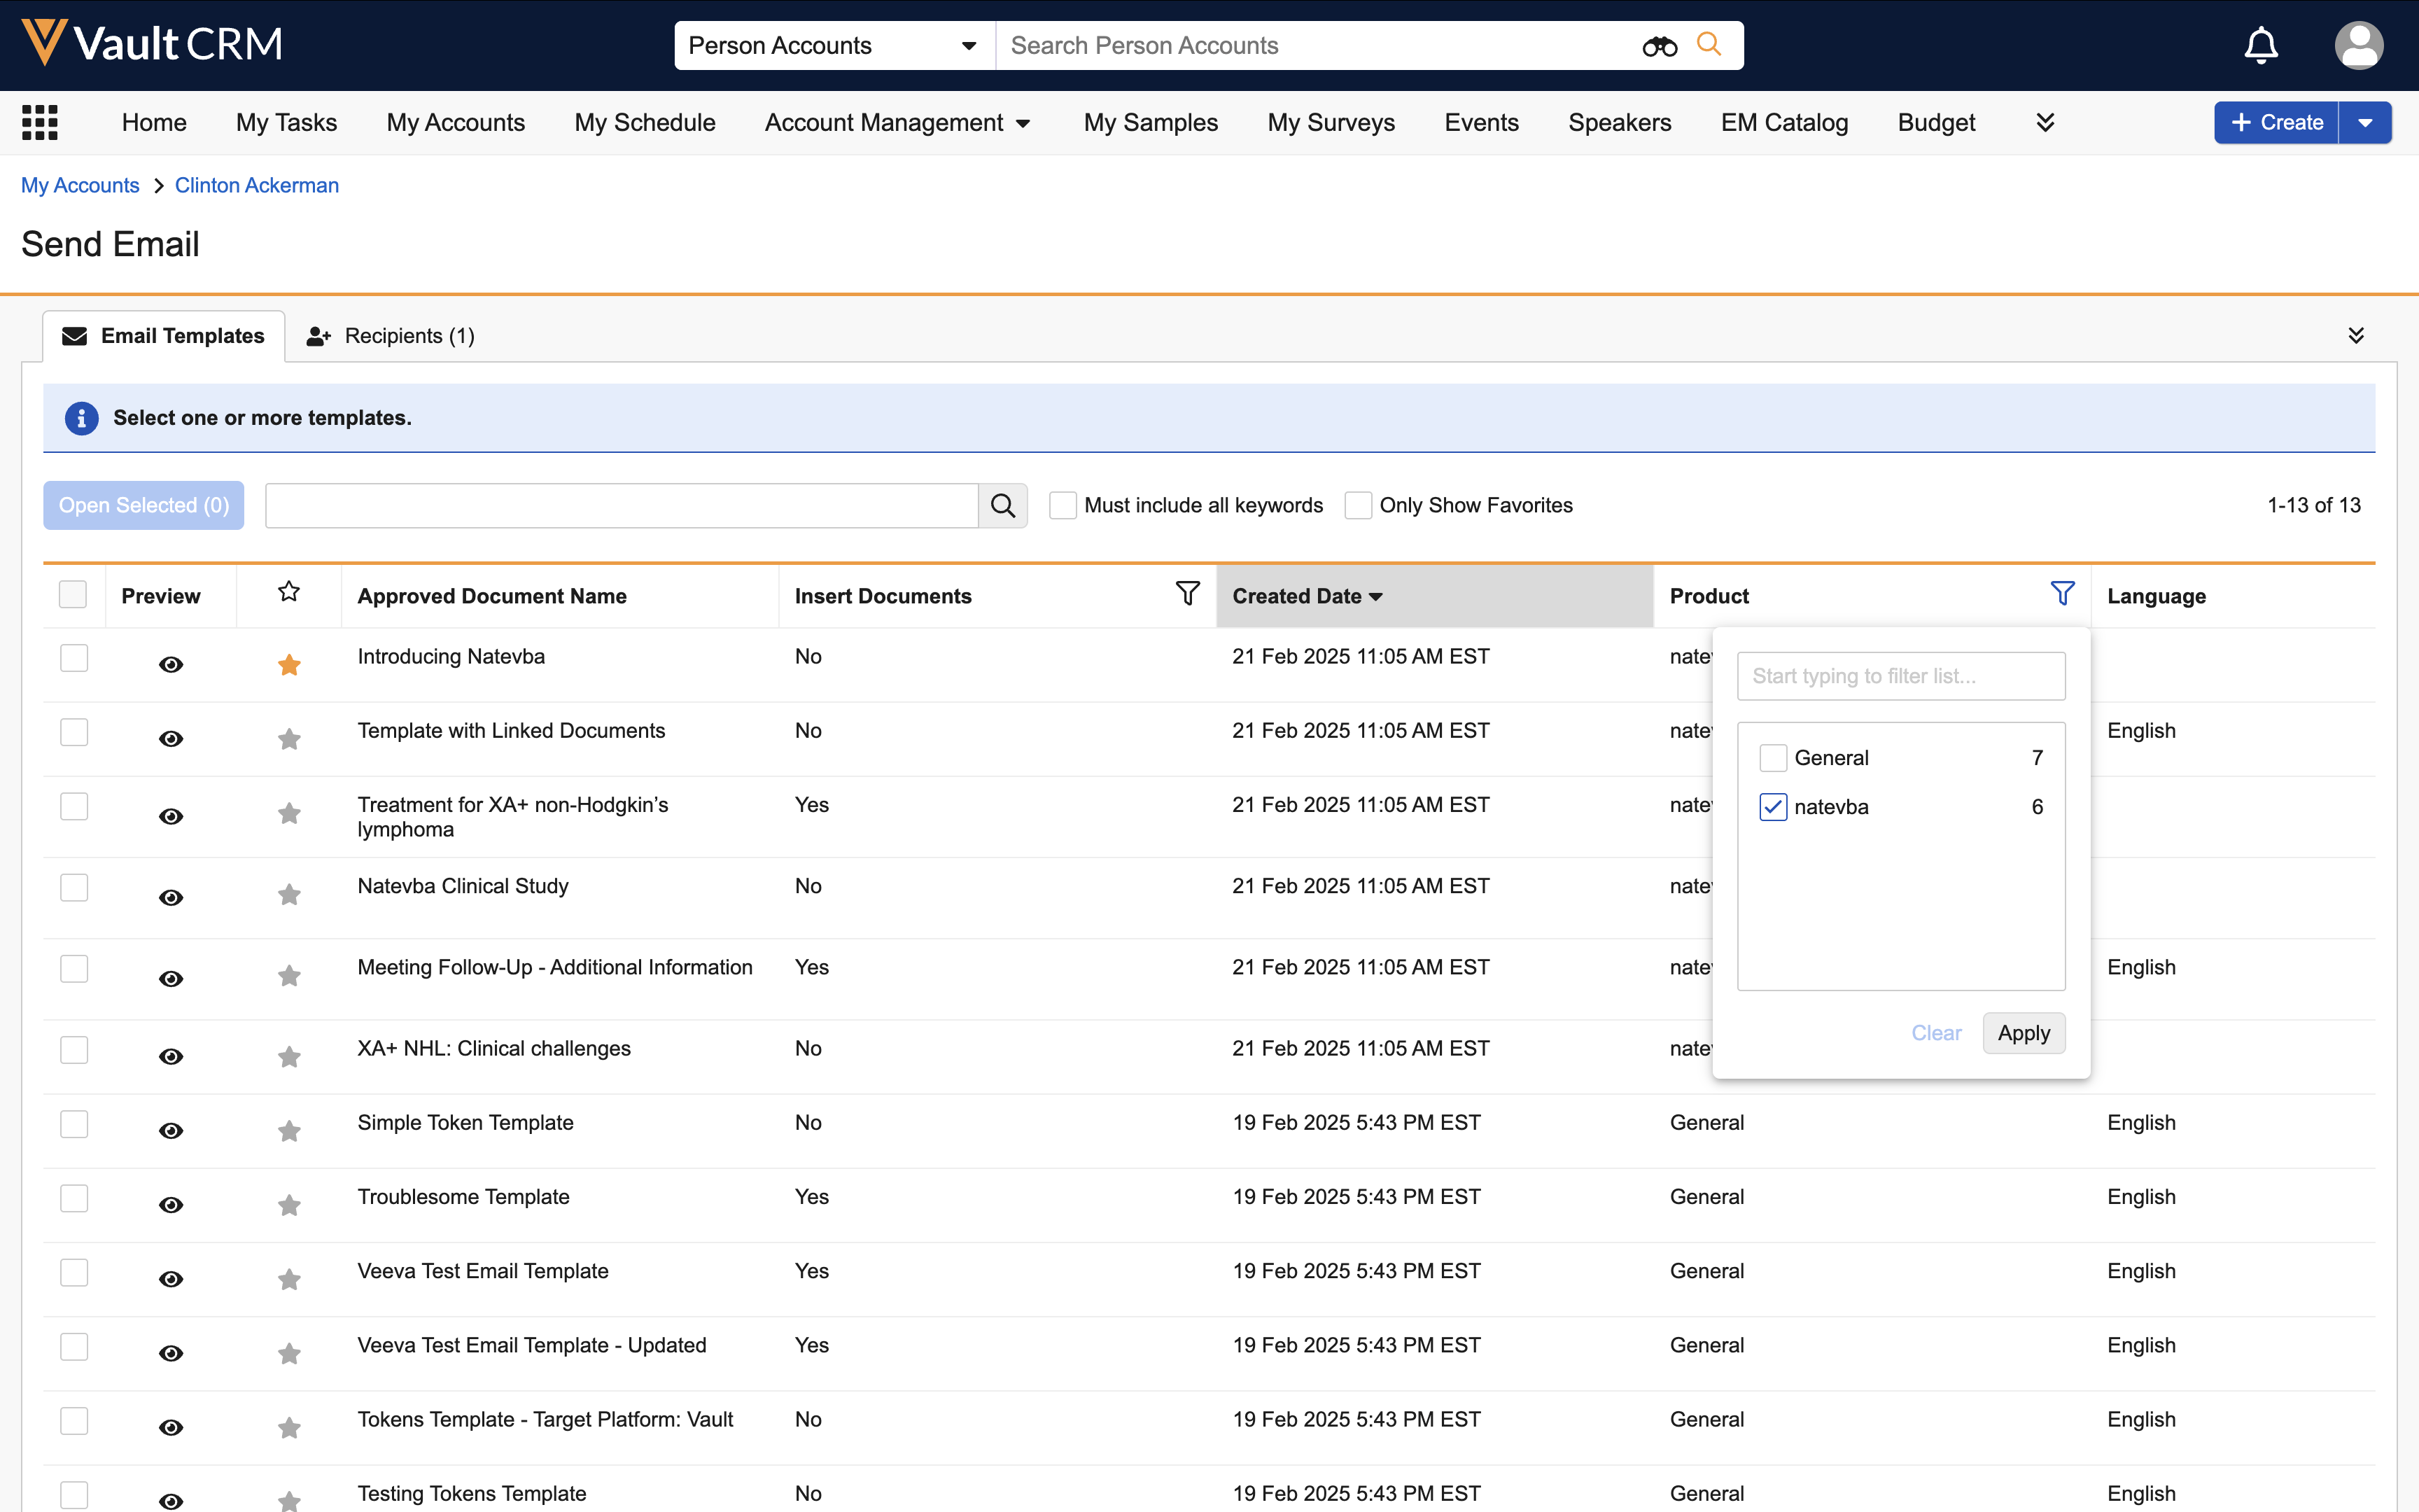
Task: Open the user profile avatar
Action: coord(2358,45)
